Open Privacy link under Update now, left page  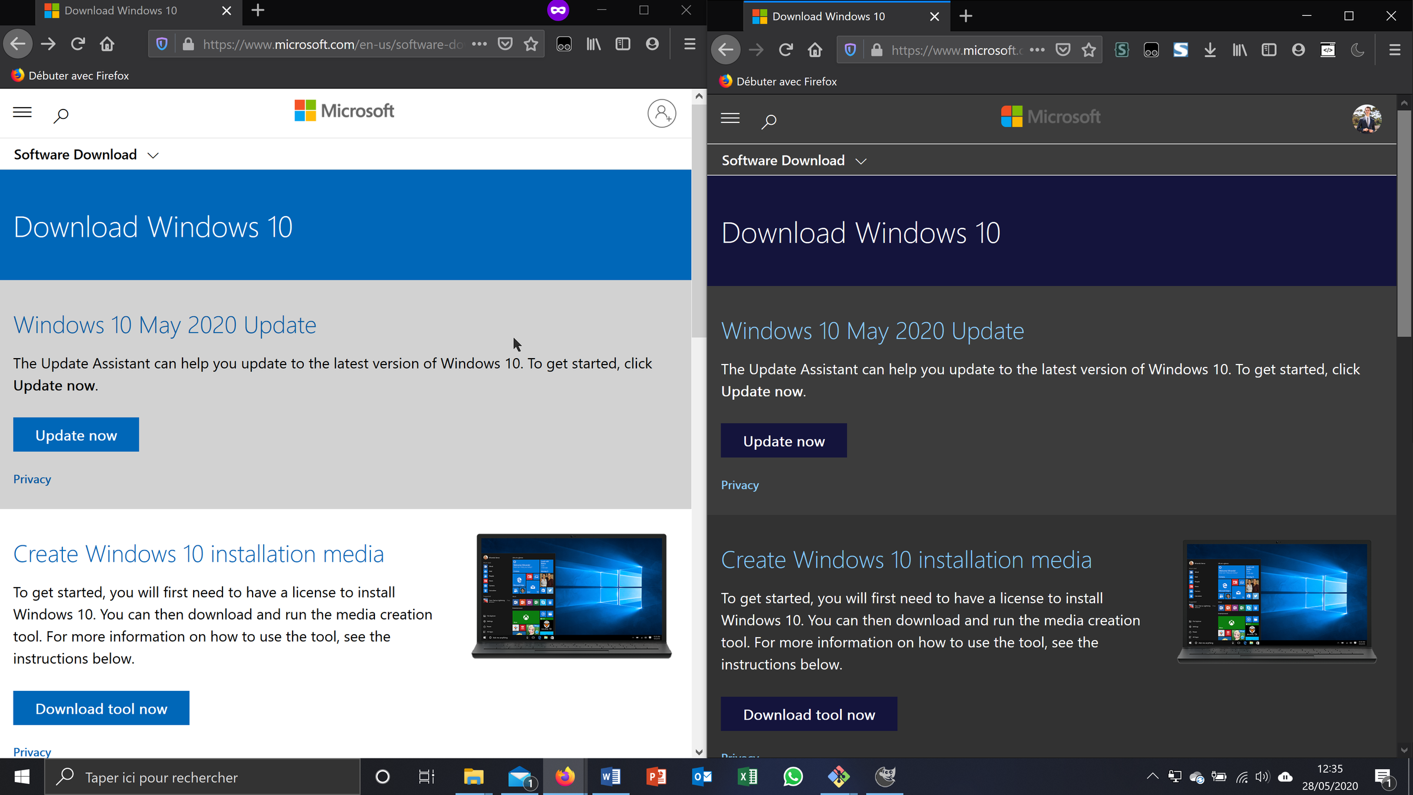32,479
